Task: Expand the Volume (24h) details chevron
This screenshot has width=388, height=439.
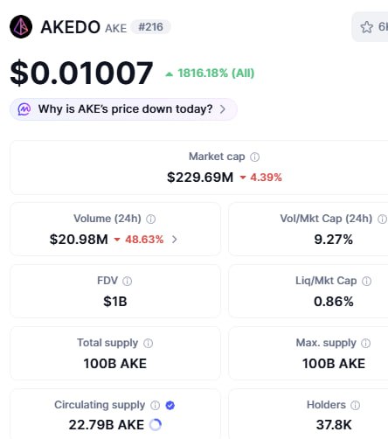Action: point(174,240)
